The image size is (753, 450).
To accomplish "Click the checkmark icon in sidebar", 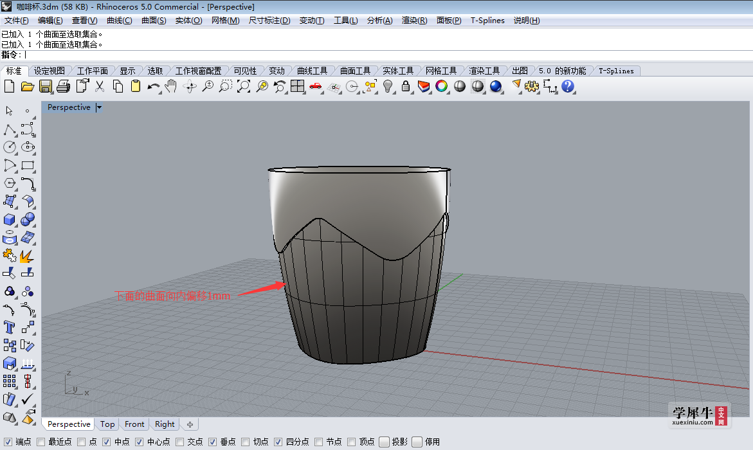I will (x=28, y=399).
